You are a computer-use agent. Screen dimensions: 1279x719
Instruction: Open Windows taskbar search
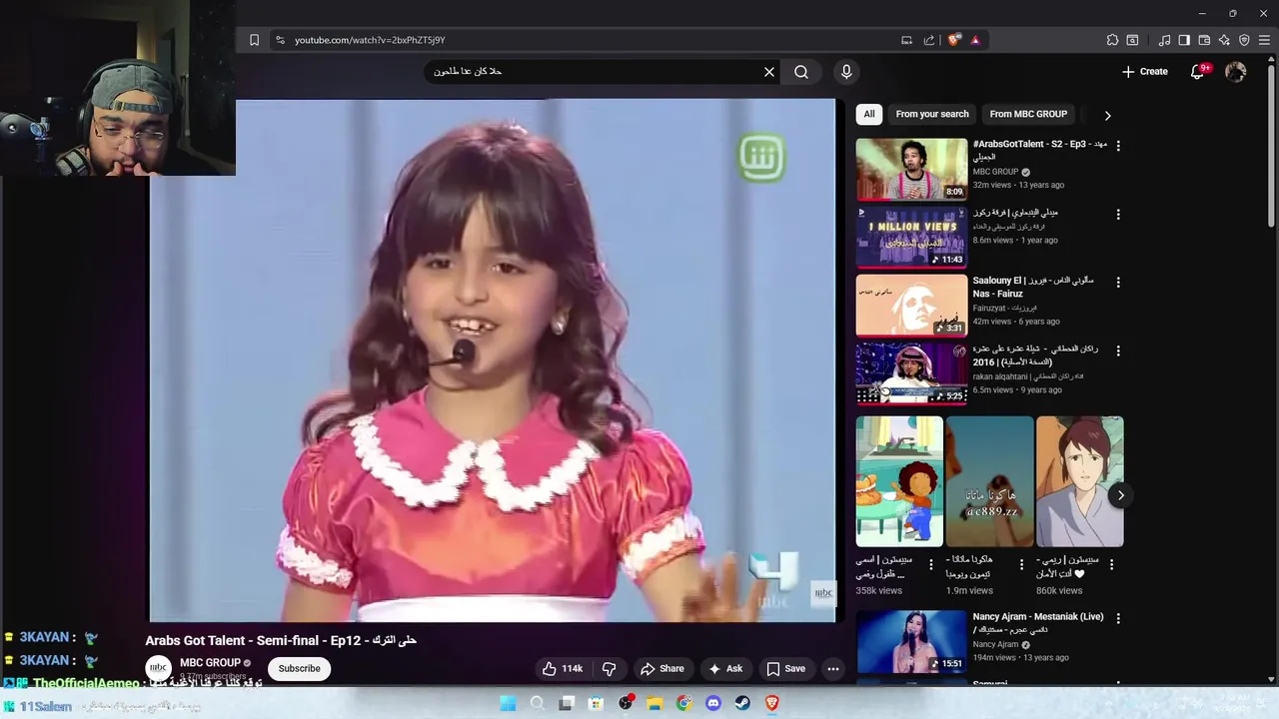pyautogui.click(x=538, y=703)
